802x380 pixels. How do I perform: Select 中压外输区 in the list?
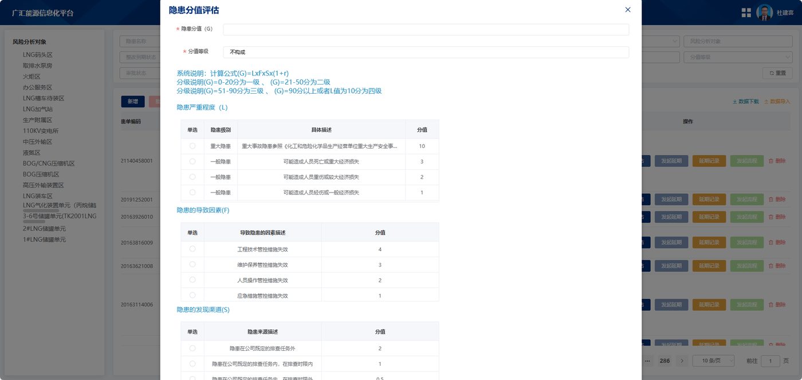click(38, 142)
